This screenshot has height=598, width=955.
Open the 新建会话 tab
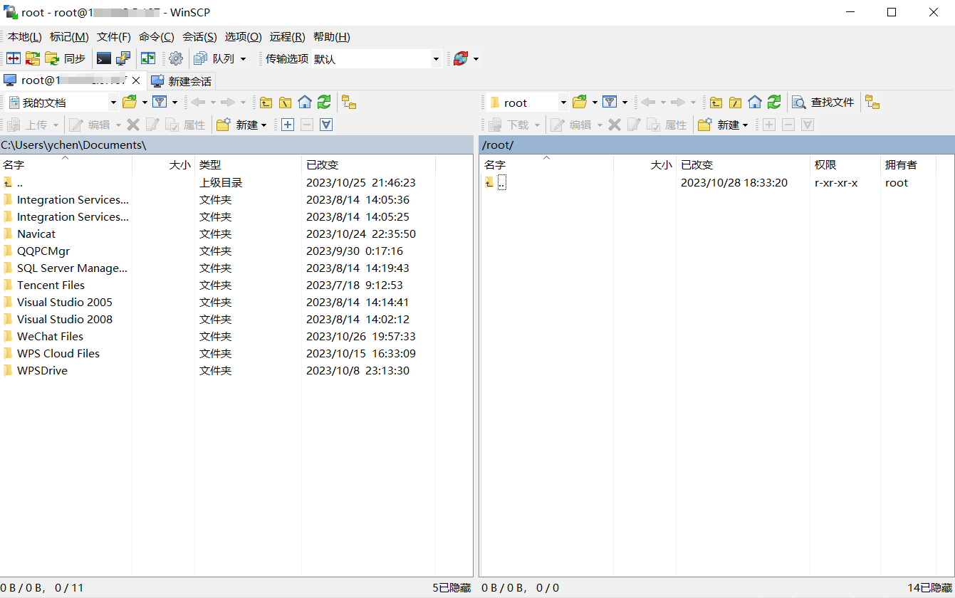(x=182, y=81)
